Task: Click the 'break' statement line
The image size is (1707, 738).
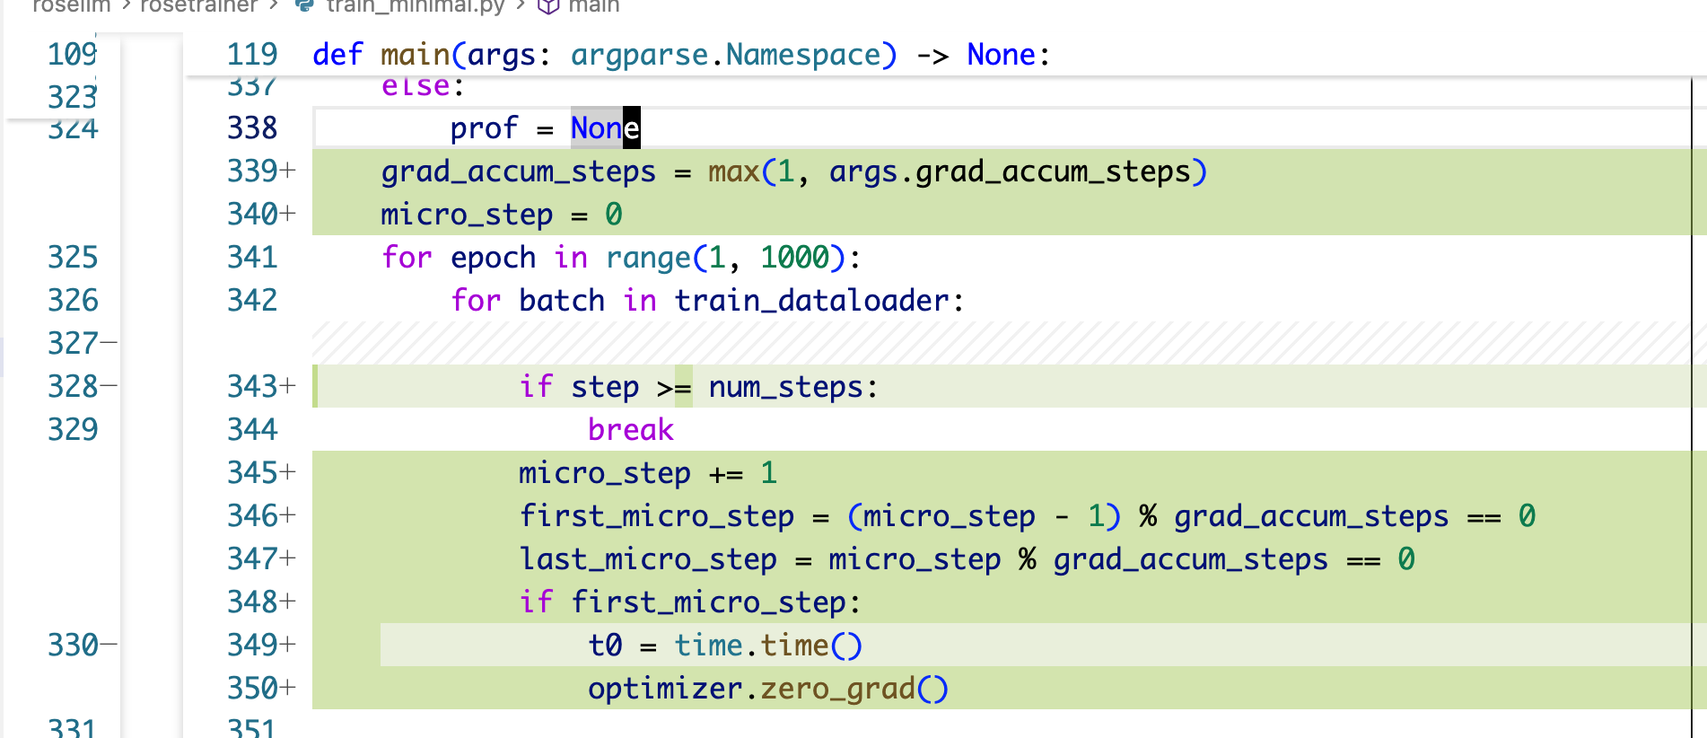Action: [630, 430]
